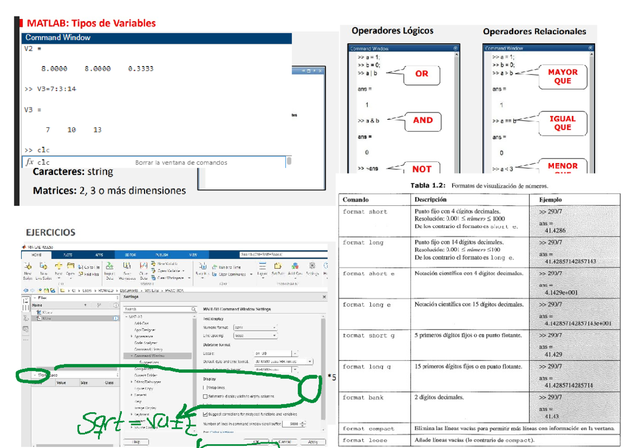The width and height of the screenshot is (633, 448).
Task: Open the EDITOR tab
Action: 130,255
